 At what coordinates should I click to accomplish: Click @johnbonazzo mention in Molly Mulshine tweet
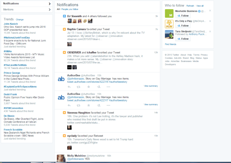tap(76, 159)
